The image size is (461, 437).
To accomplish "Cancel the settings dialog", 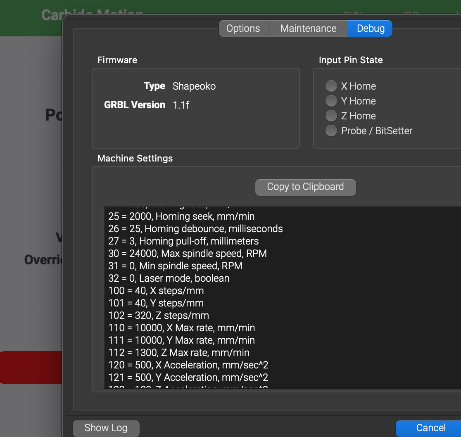I will pos(430,428).
